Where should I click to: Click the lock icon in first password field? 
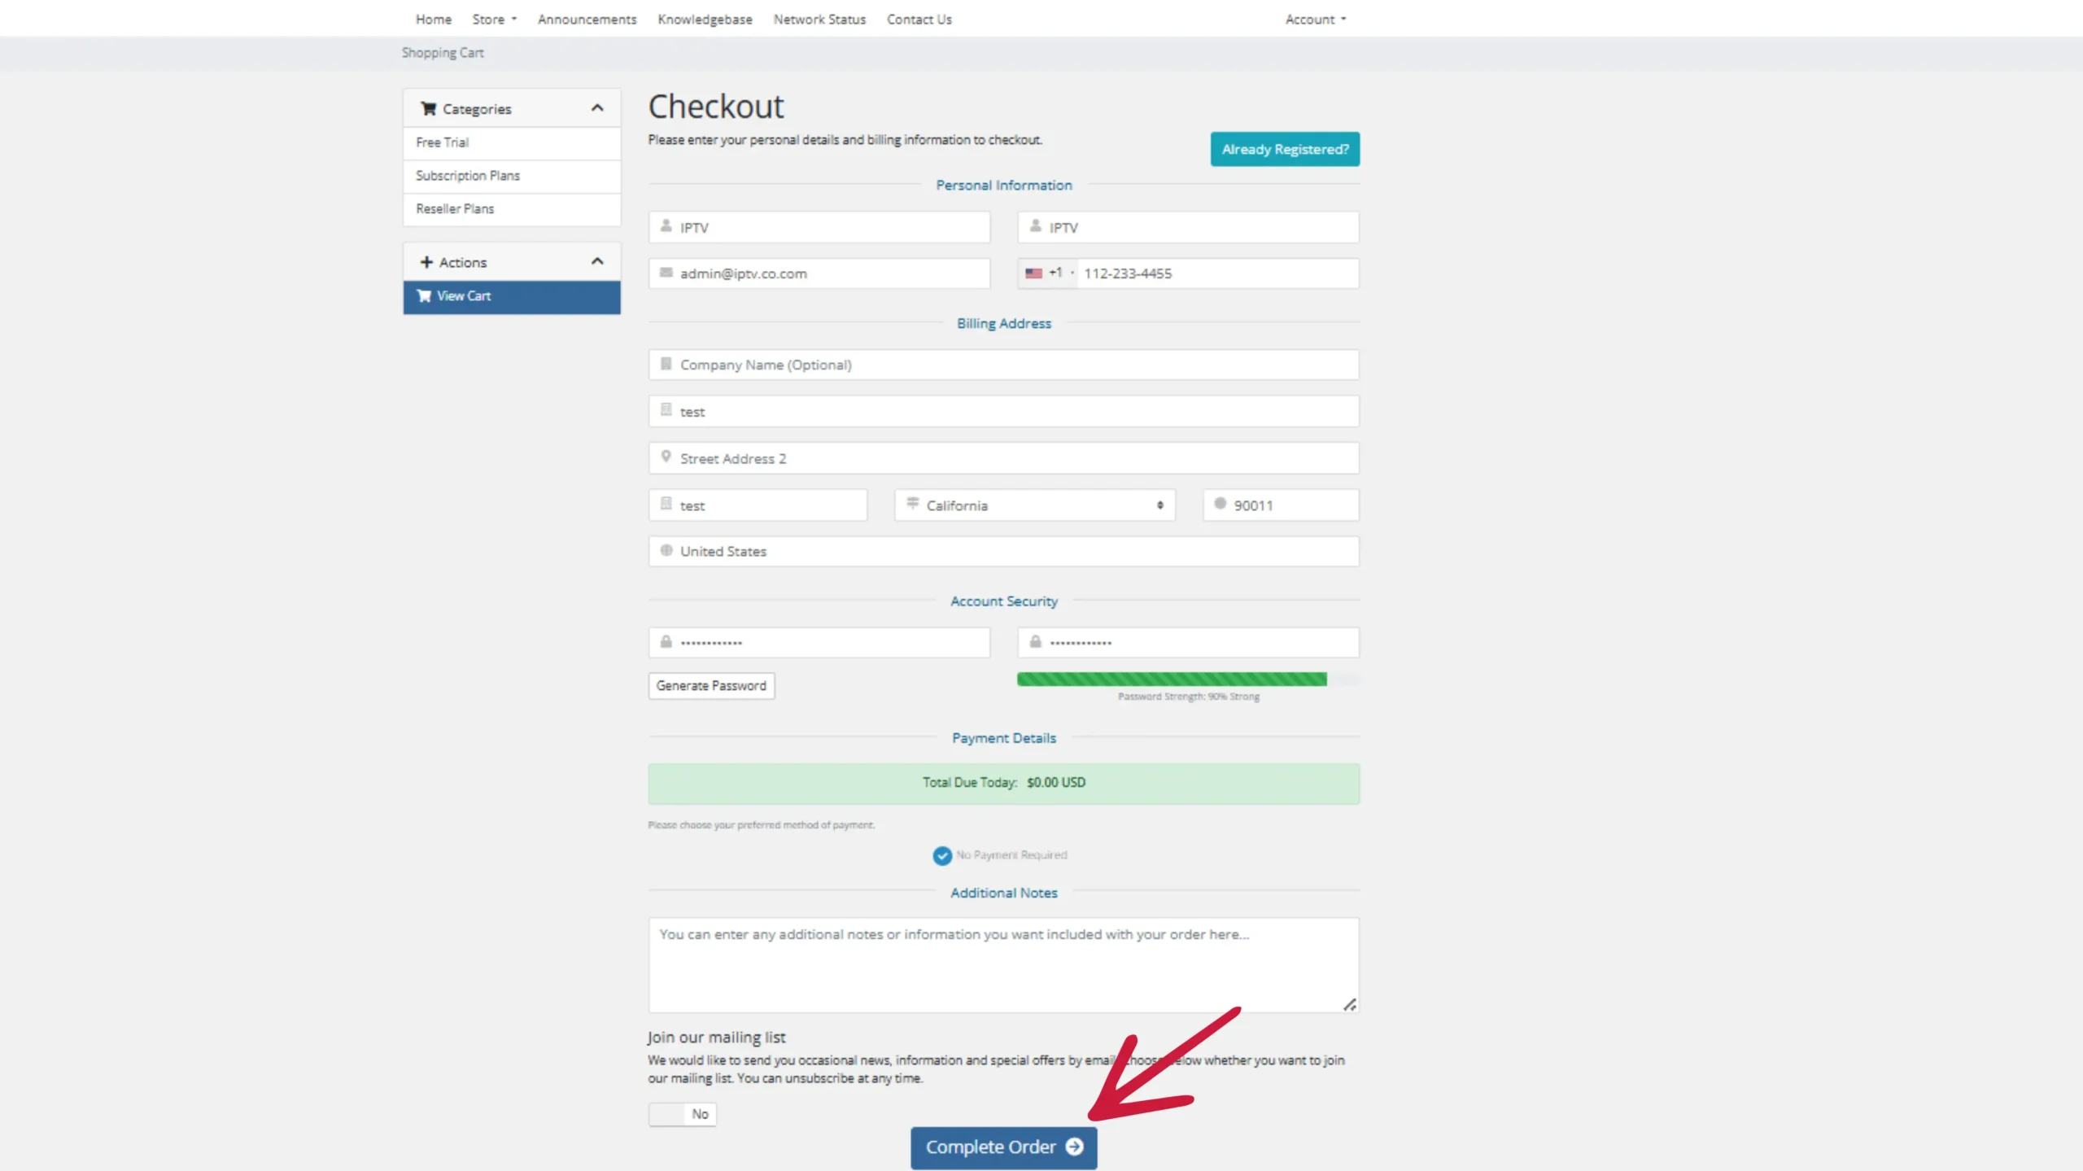[x=666, y=642]
